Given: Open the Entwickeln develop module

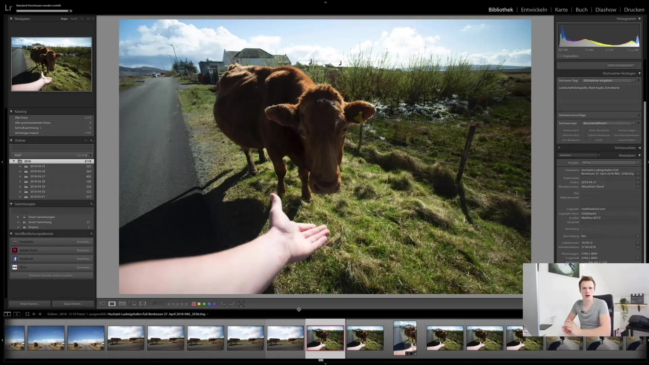Looking at the screenshot, I should (x=533, y=9).
